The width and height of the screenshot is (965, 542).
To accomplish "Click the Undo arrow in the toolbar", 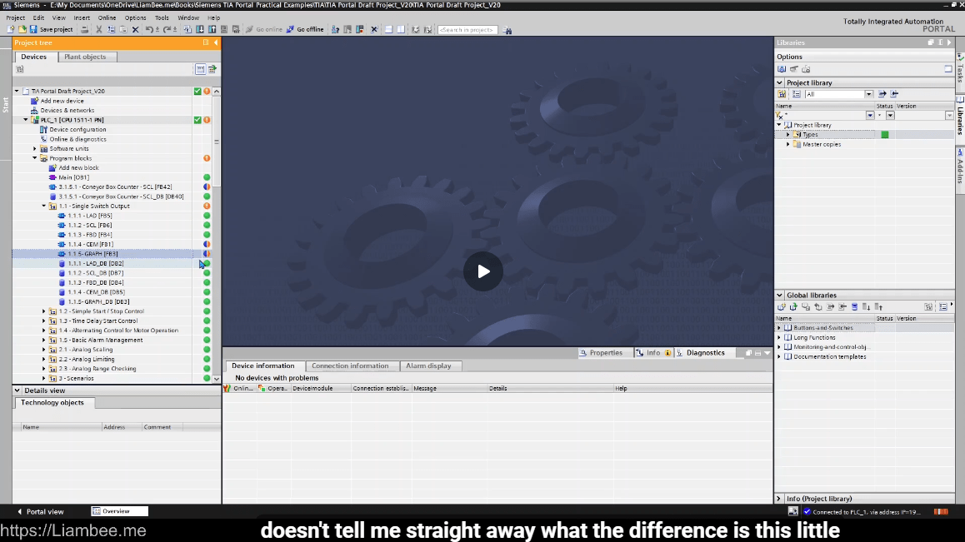I will [149, 30].
